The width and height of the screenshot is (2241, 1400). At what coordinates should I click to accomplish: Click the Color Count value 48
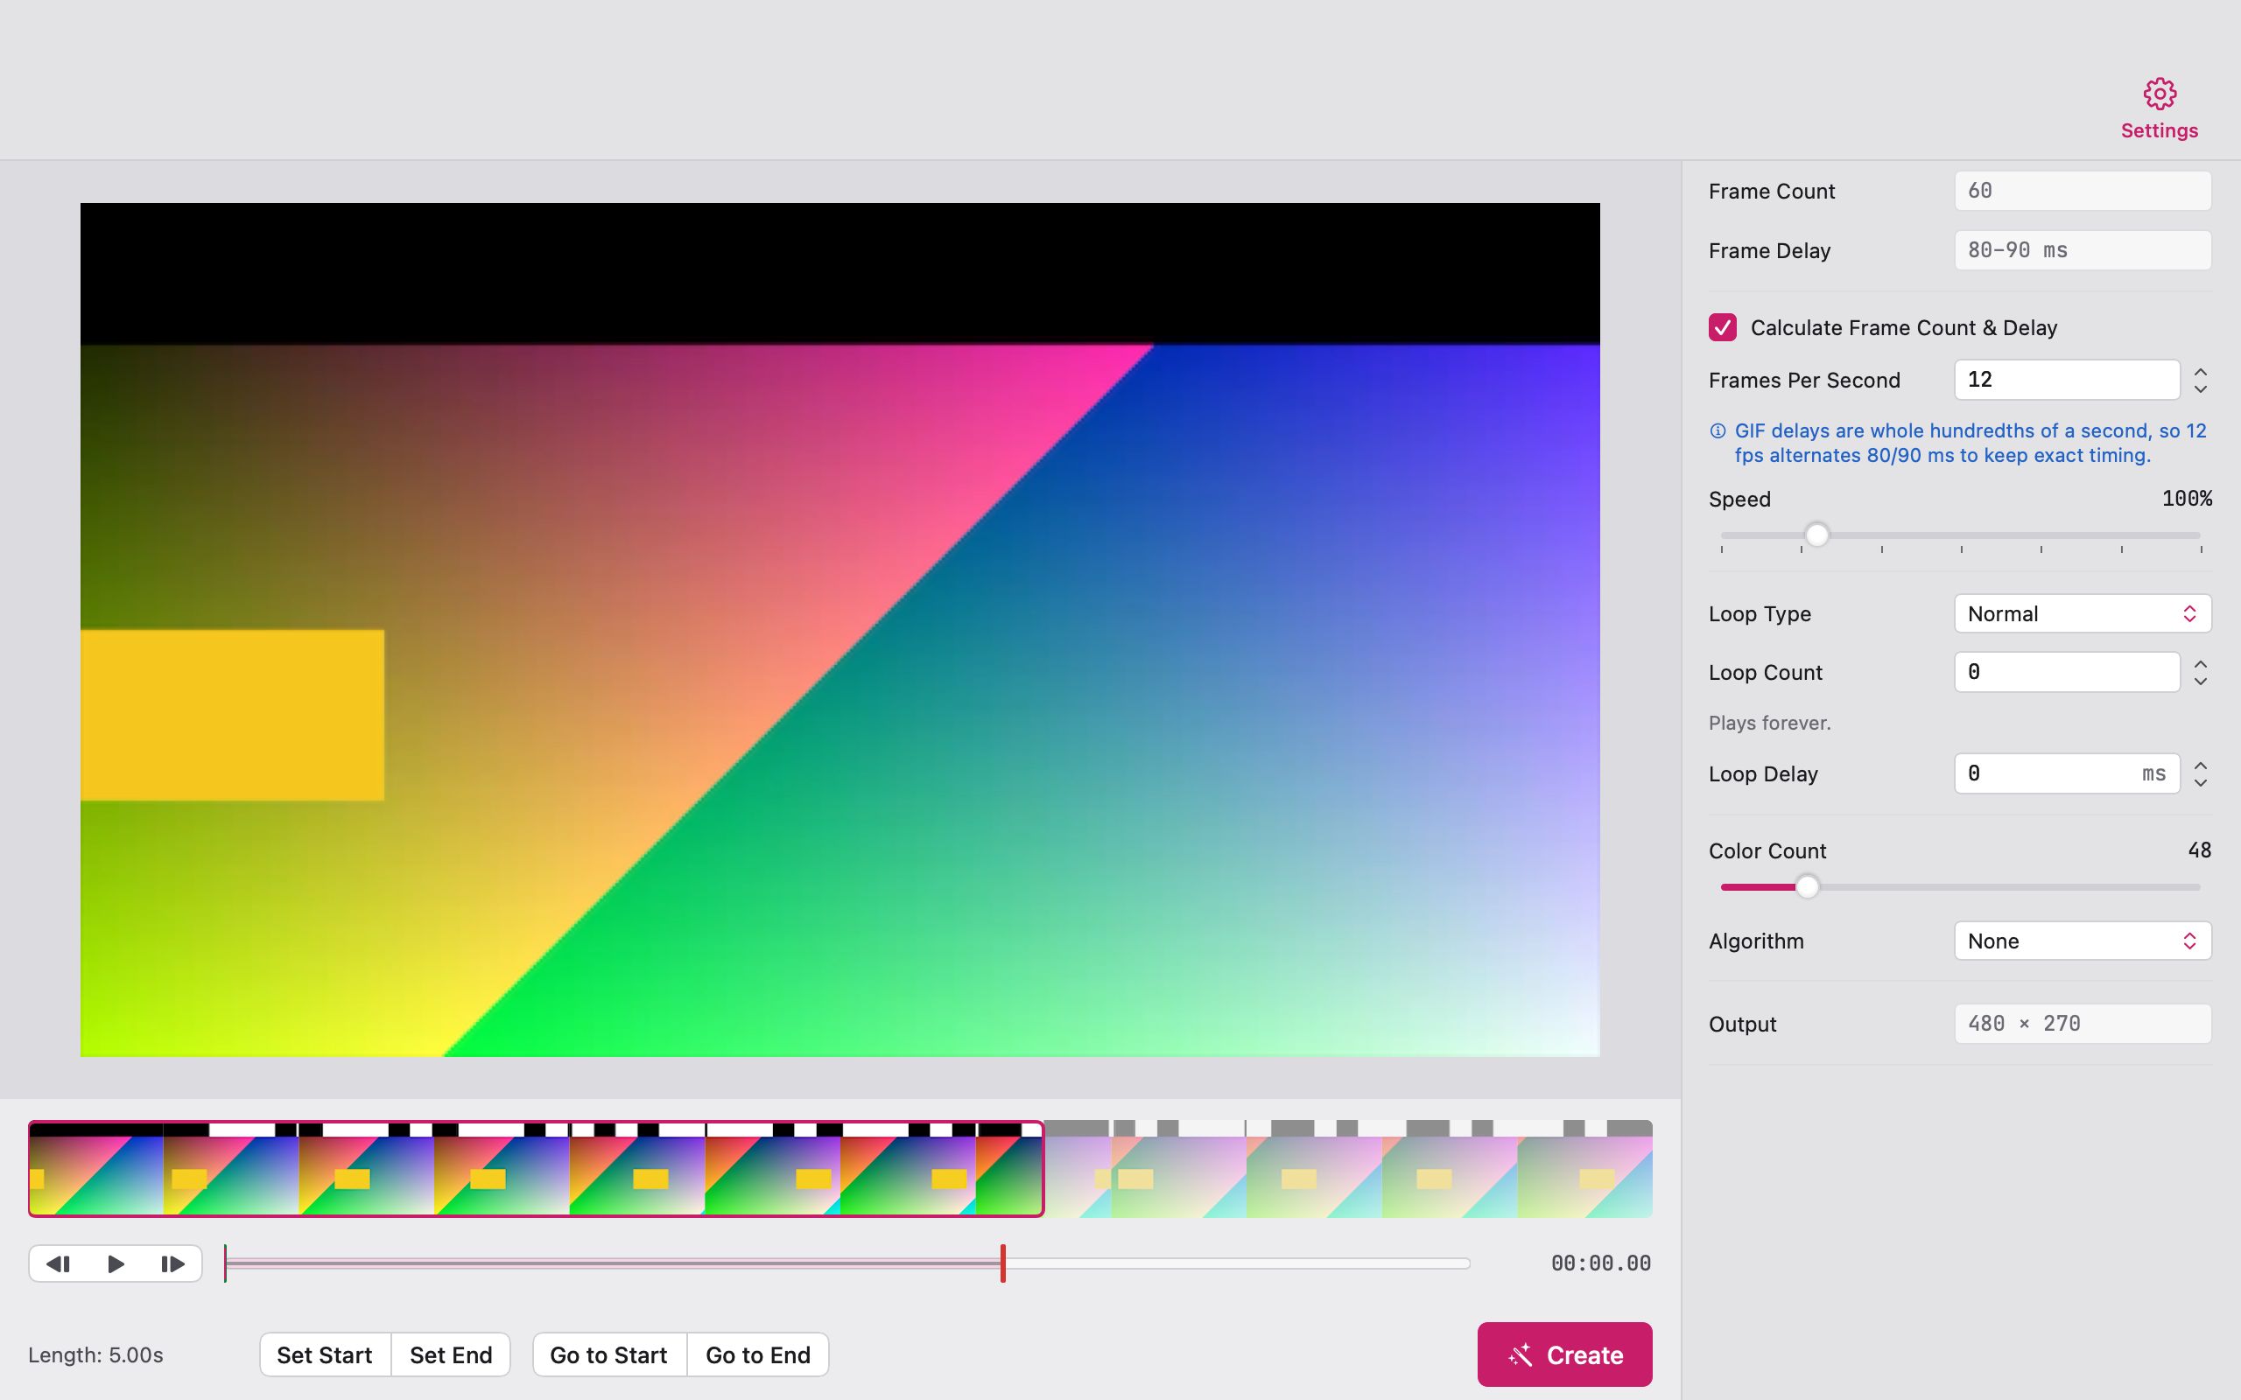click(x=2199, y=850)
